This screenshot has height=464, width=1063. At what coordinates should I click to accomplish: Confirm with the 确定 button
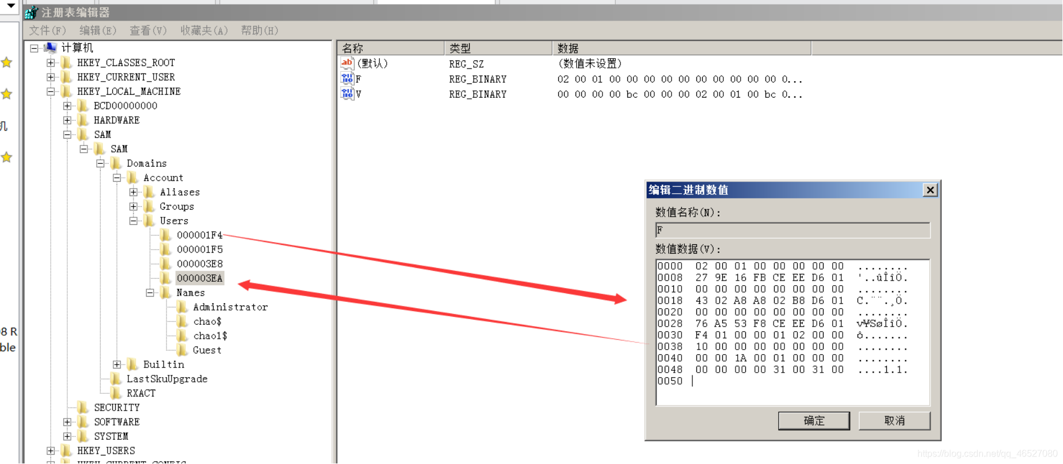tap(814, 421)
